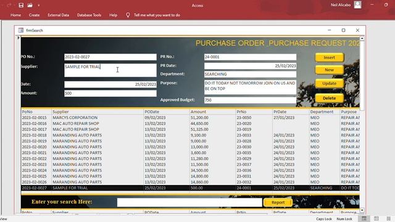Screen dimensions: 395x222
Task: Click the form scrollbar up arrow
Action: pos(362,38)
